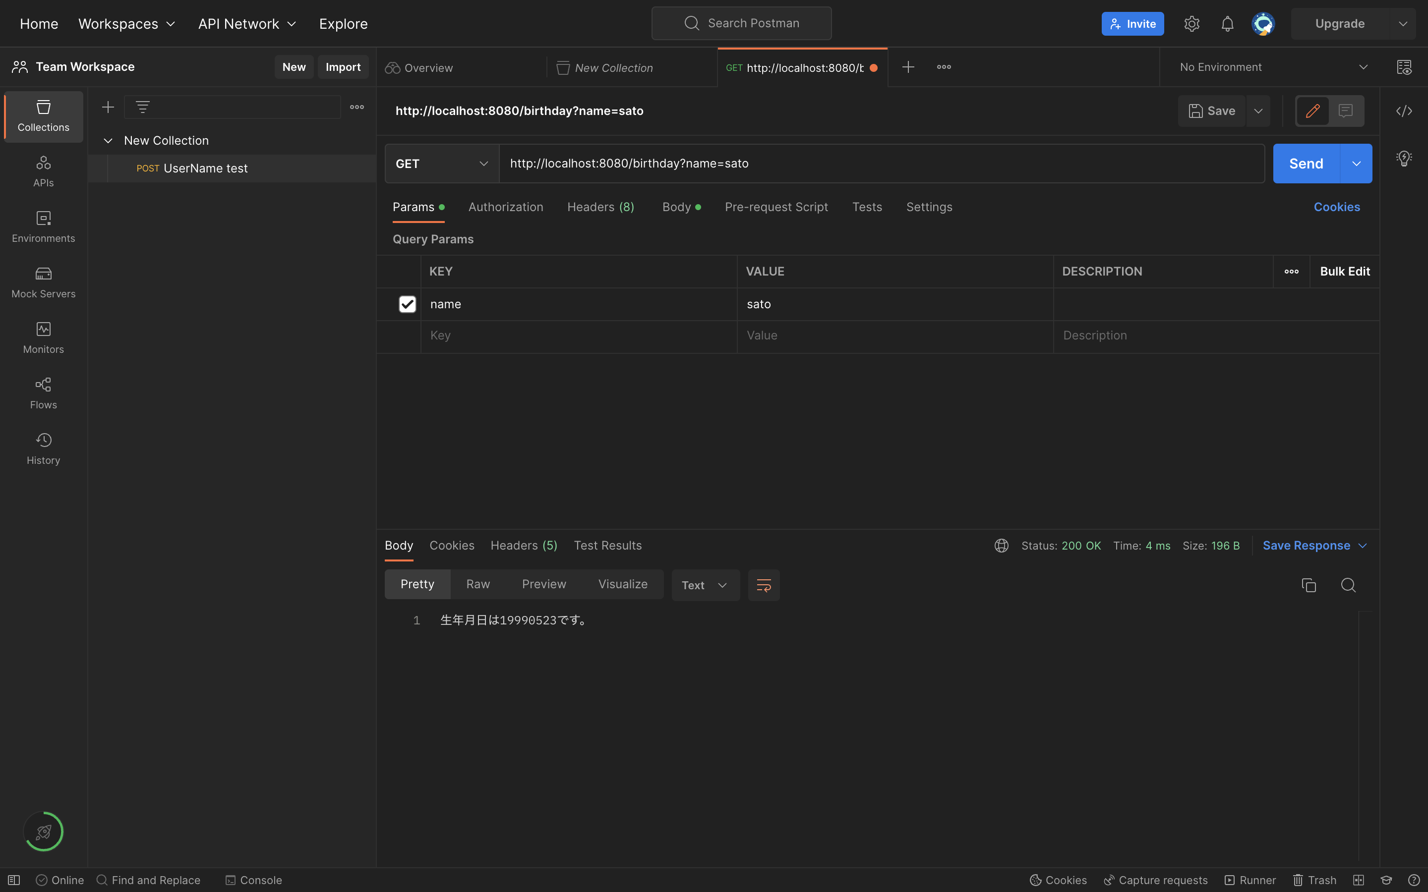The height and width of the screenshot is (892, 1428).
Task: Uncheck the name query parameter
Action: (x=407, y=304)
